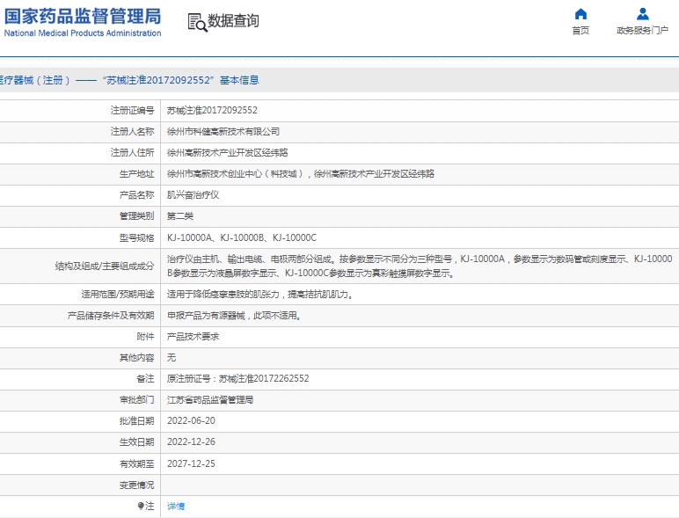This screenshot has height=518, width=679.
Task: Open the 首页 home icon
Action: tap(580, 14)
